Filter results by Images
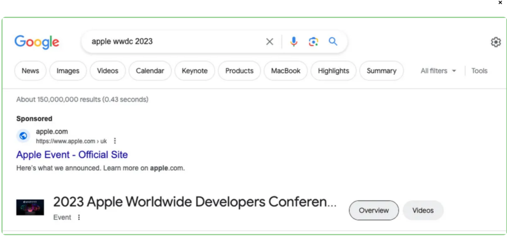Image resolution: width=507 pixels, height=251 pixels. pos(68,71)
